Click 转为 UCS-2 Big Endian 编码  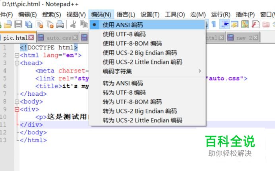coord(147,111)
